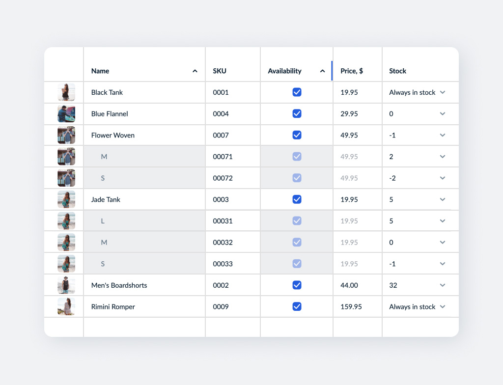Disable availability for Men's Boardshorts
Screen dimensions: 503x385
point(297,285)
